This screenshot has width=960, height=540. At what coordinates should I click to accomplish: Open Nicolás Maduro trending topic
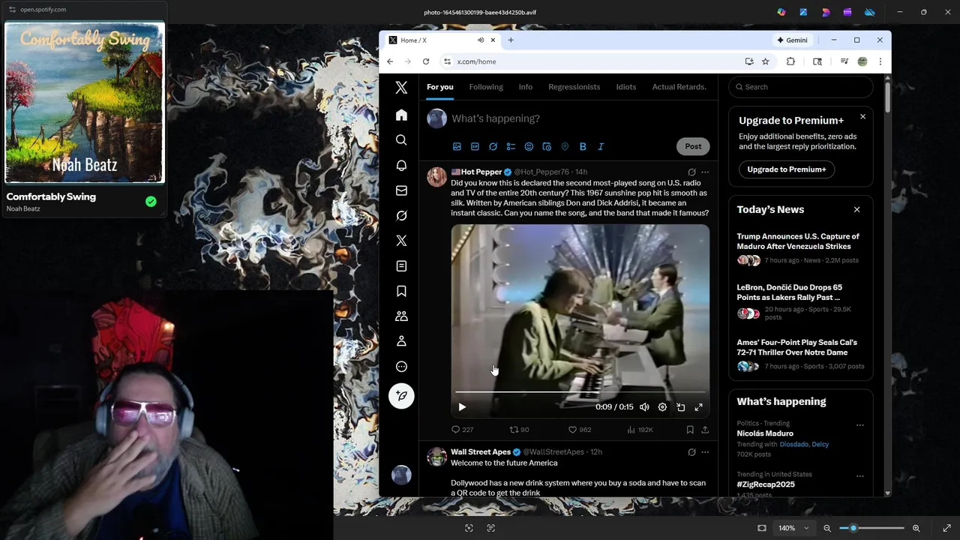point(765,433)
